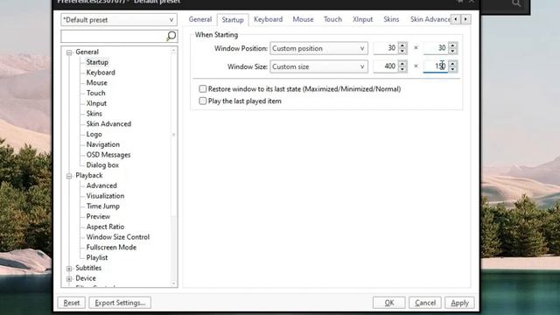Click the preferences search input field
560x315 pixels.
click(114, 36)
